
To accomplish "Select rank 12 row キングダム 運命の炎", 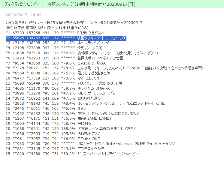I will (x=58, y=88).
